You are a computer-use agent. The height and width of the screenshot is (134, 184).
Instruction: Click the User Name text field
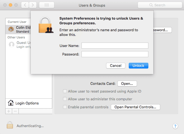115,46
